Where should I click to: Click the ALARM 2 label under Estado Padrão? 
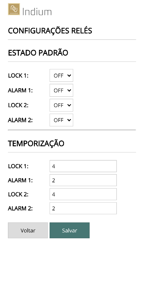(x=20, y=120)
